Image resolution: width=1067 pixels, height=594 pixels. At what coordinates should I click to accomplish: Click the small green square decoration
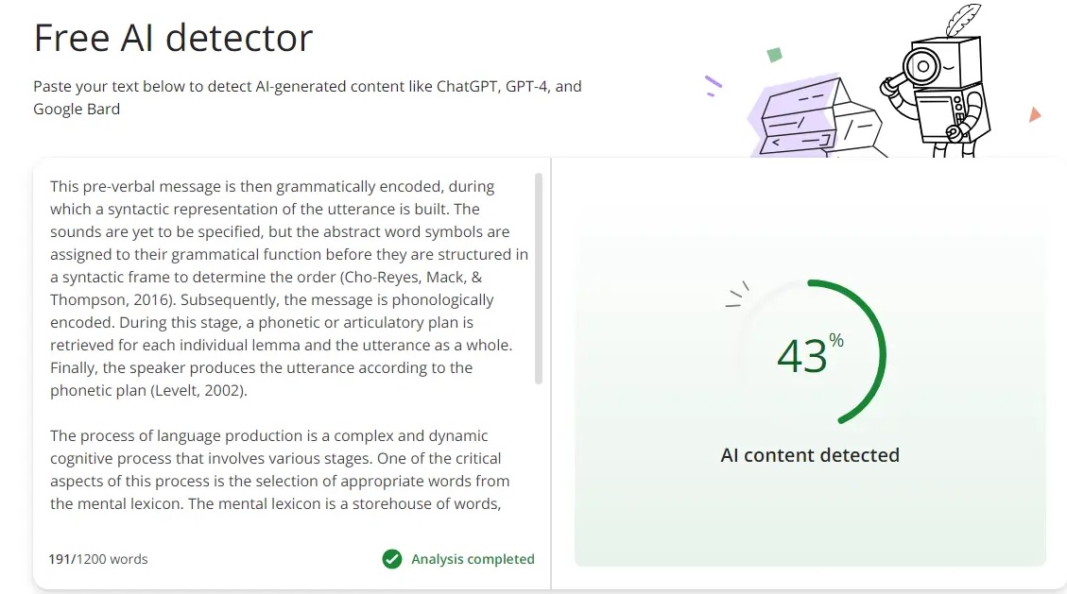click(x=774, y=55)
